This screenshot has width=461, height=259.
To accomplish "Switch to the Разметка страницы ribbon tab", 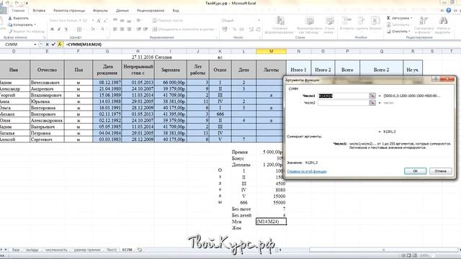I will coord(69,10).
